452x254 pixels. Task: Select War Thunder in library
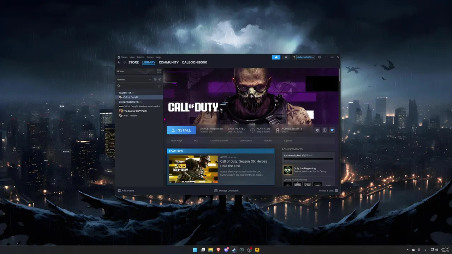click(x=139, y=115)
